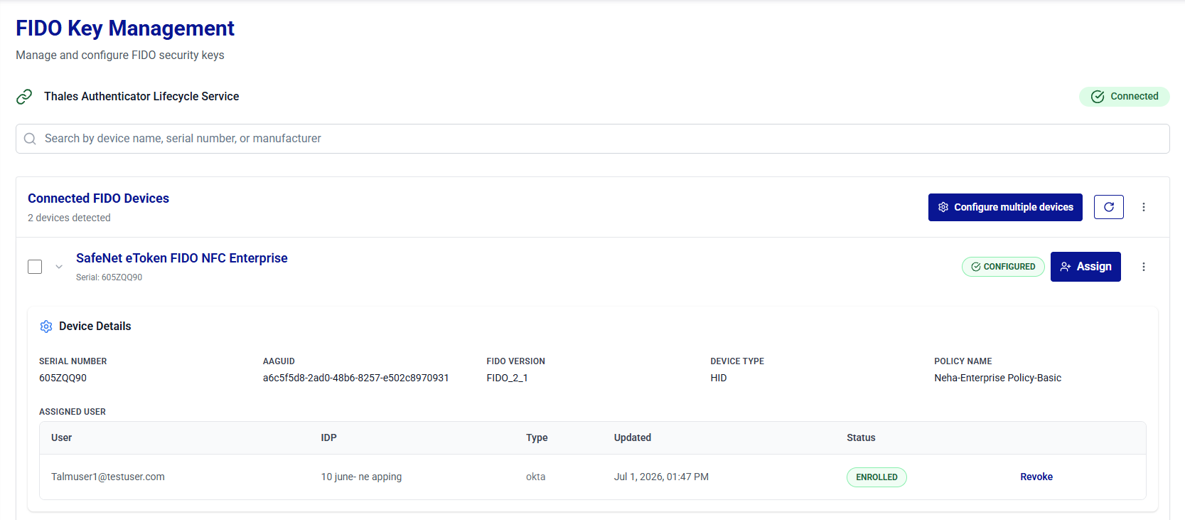Open Configure multiple devices

tap(1005, 207)
